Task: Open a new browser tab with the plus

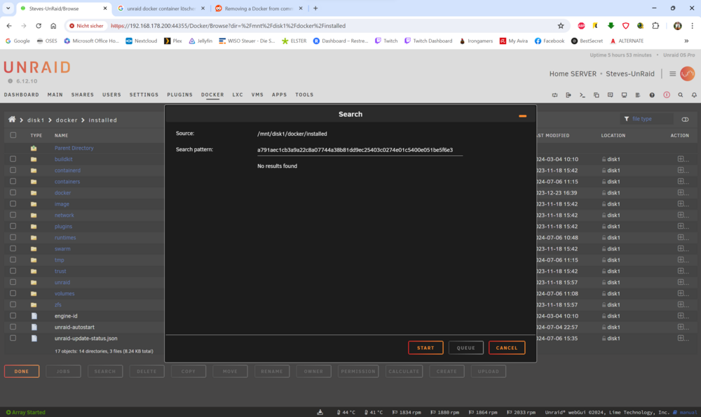Action: click(x=315, y=8)
